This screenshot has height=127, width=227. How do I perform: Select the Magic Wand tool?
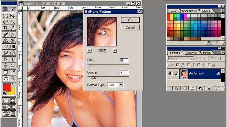tap(13, 22)
